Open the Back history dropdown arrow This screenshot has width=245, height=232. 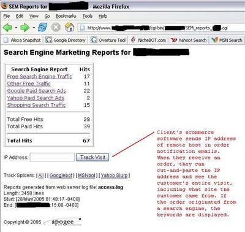16,28
